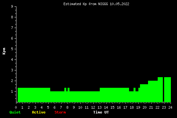Select the hour 18 tick label

[132, 107]
